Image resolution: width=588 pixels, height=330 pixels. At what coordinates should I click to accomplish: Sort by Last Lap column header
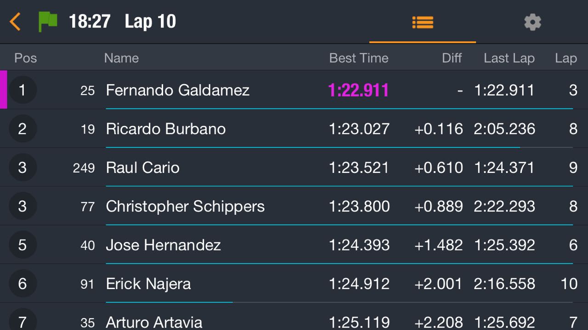509,58
